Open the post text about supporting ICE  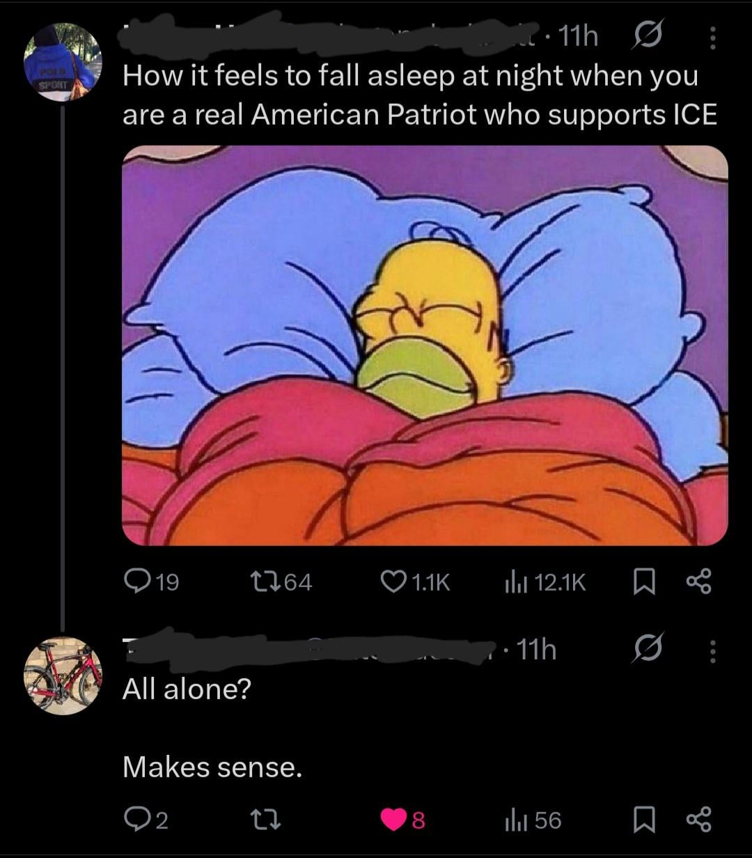[419, 95]
